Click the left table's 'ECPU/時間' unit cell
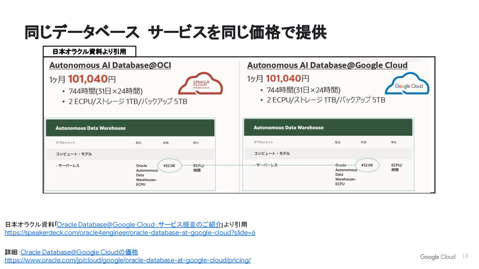 pyautogui.click(x=199, y=168)
